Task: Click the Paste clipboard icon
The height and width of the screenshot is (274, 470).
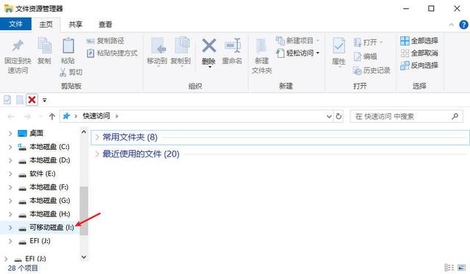Action: (68, 46)
